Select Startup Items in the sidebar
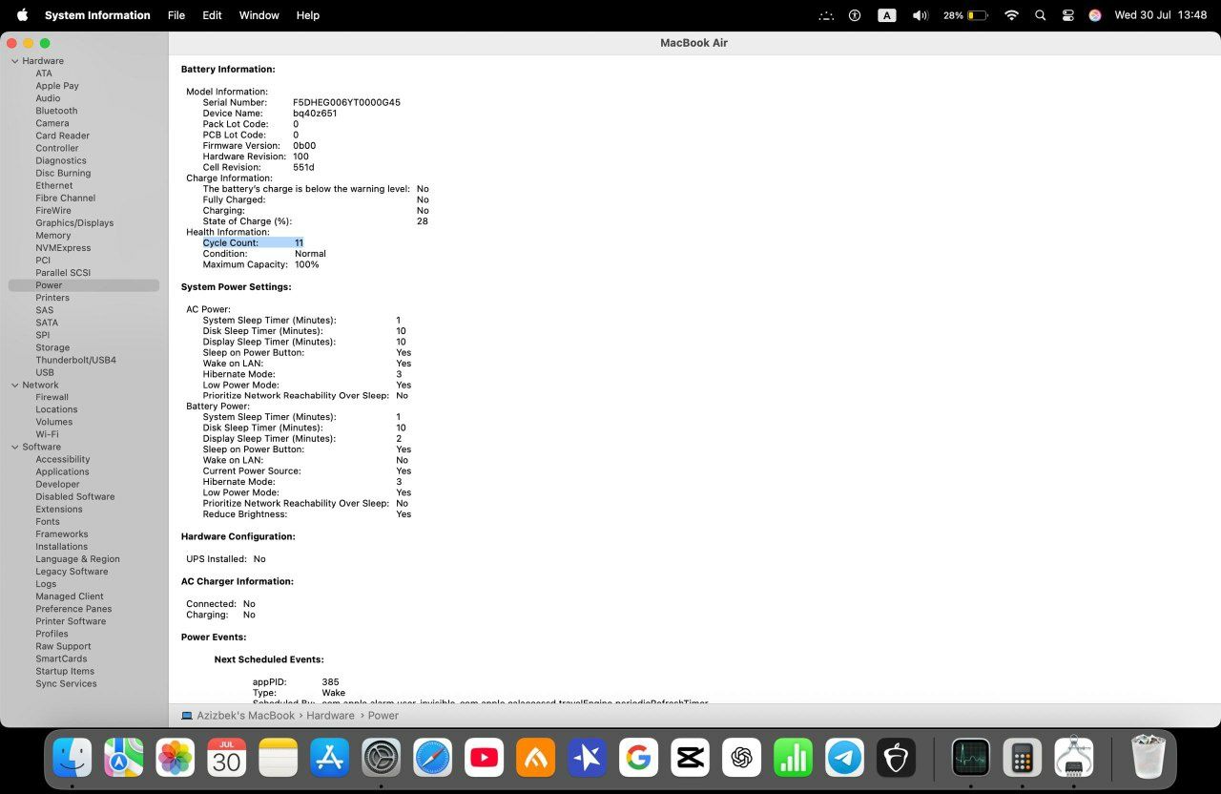Viewport: 1221px width, 794px height. pyautogui.click(x=65, y=672)
